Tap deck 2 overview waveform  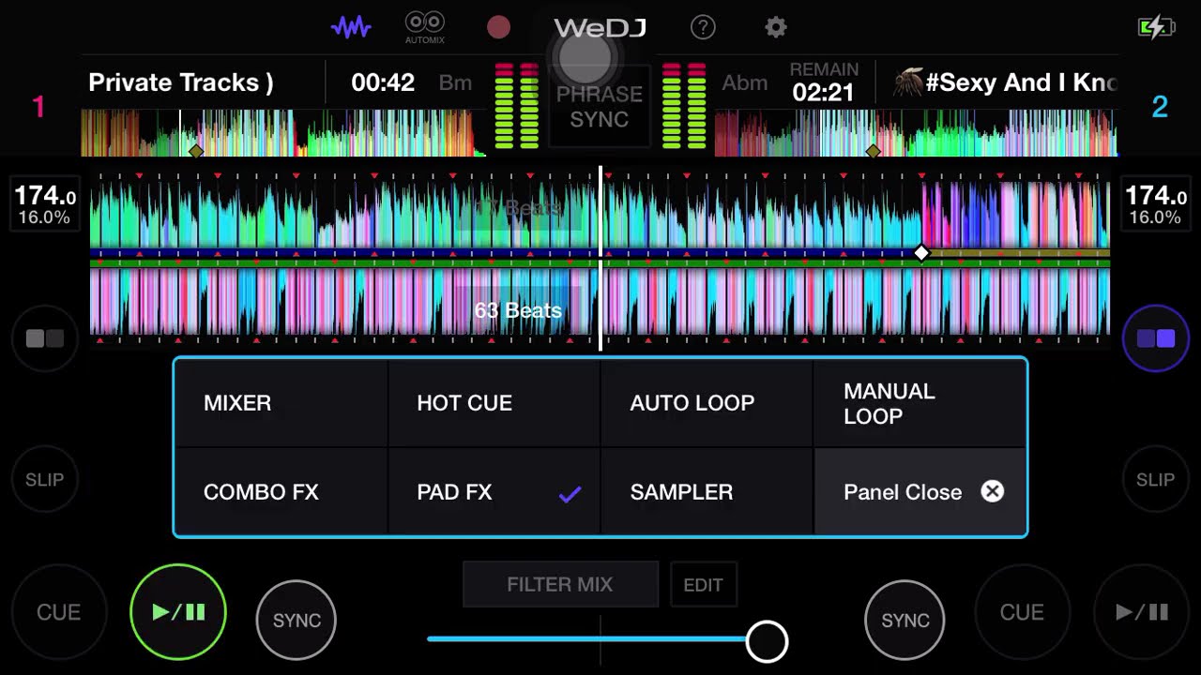916,133
